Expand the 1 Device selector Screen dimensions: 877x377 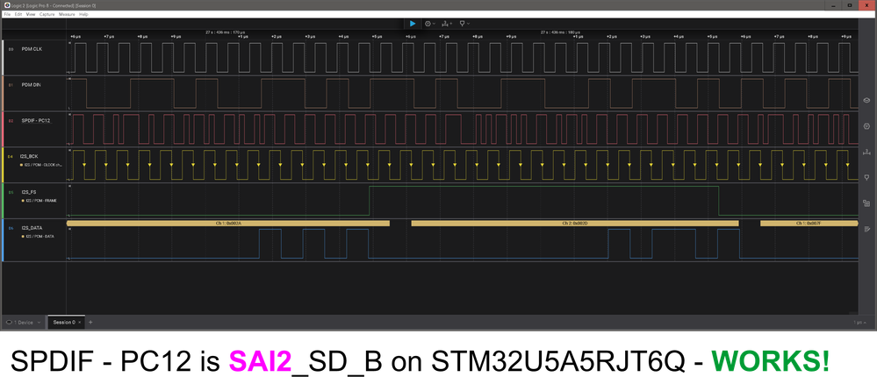(24, 323)
